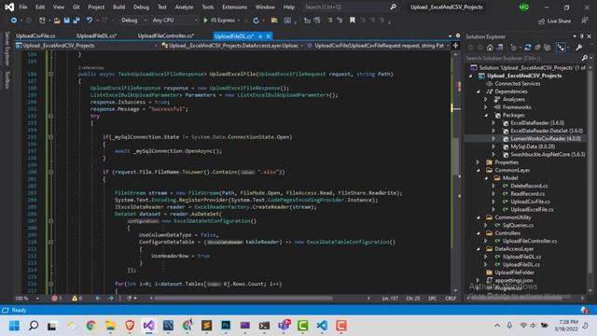This screenshot has width=597, height=336.
Task: Start debugging with IIS Express run button
Action: tap(219, 21)
